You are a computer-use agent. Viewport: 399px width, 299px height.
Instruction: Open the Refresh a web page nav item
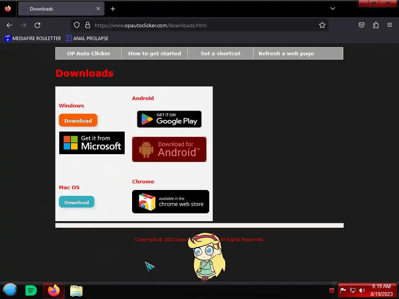[286, 53]
